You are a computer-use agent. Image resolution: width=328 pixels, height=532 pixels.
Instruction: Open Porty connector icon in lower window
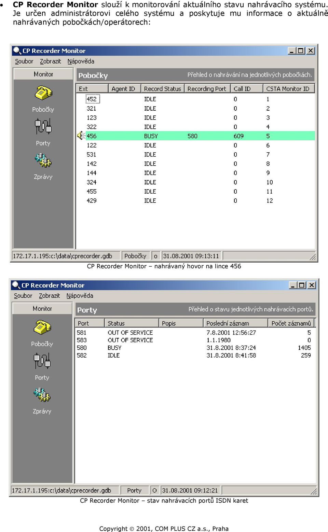coord(42,361)
